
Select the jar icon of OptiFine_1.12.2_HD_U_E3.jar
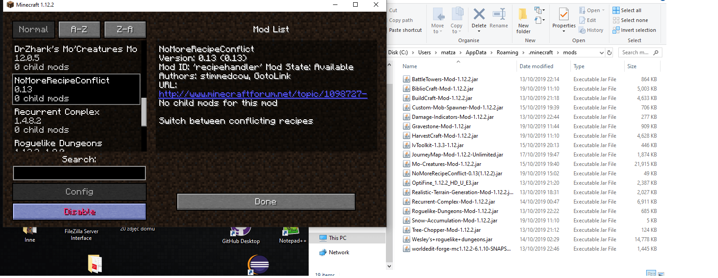[407, 183]
